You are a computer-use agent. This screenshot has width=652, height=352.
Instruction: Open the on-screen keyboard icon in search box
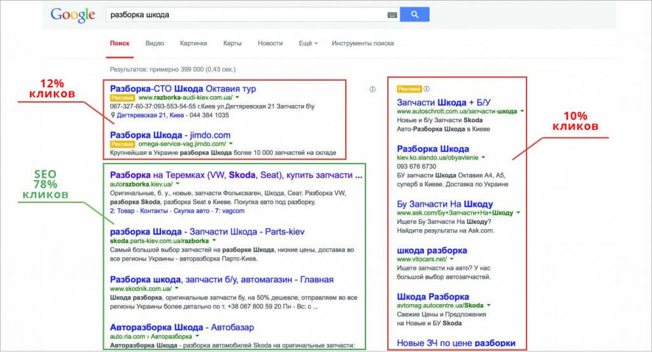tap(392, 15)
